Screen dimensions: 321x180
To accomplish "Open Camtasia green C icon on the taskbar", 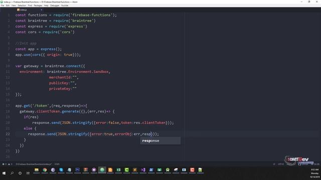I will point(127,170).
